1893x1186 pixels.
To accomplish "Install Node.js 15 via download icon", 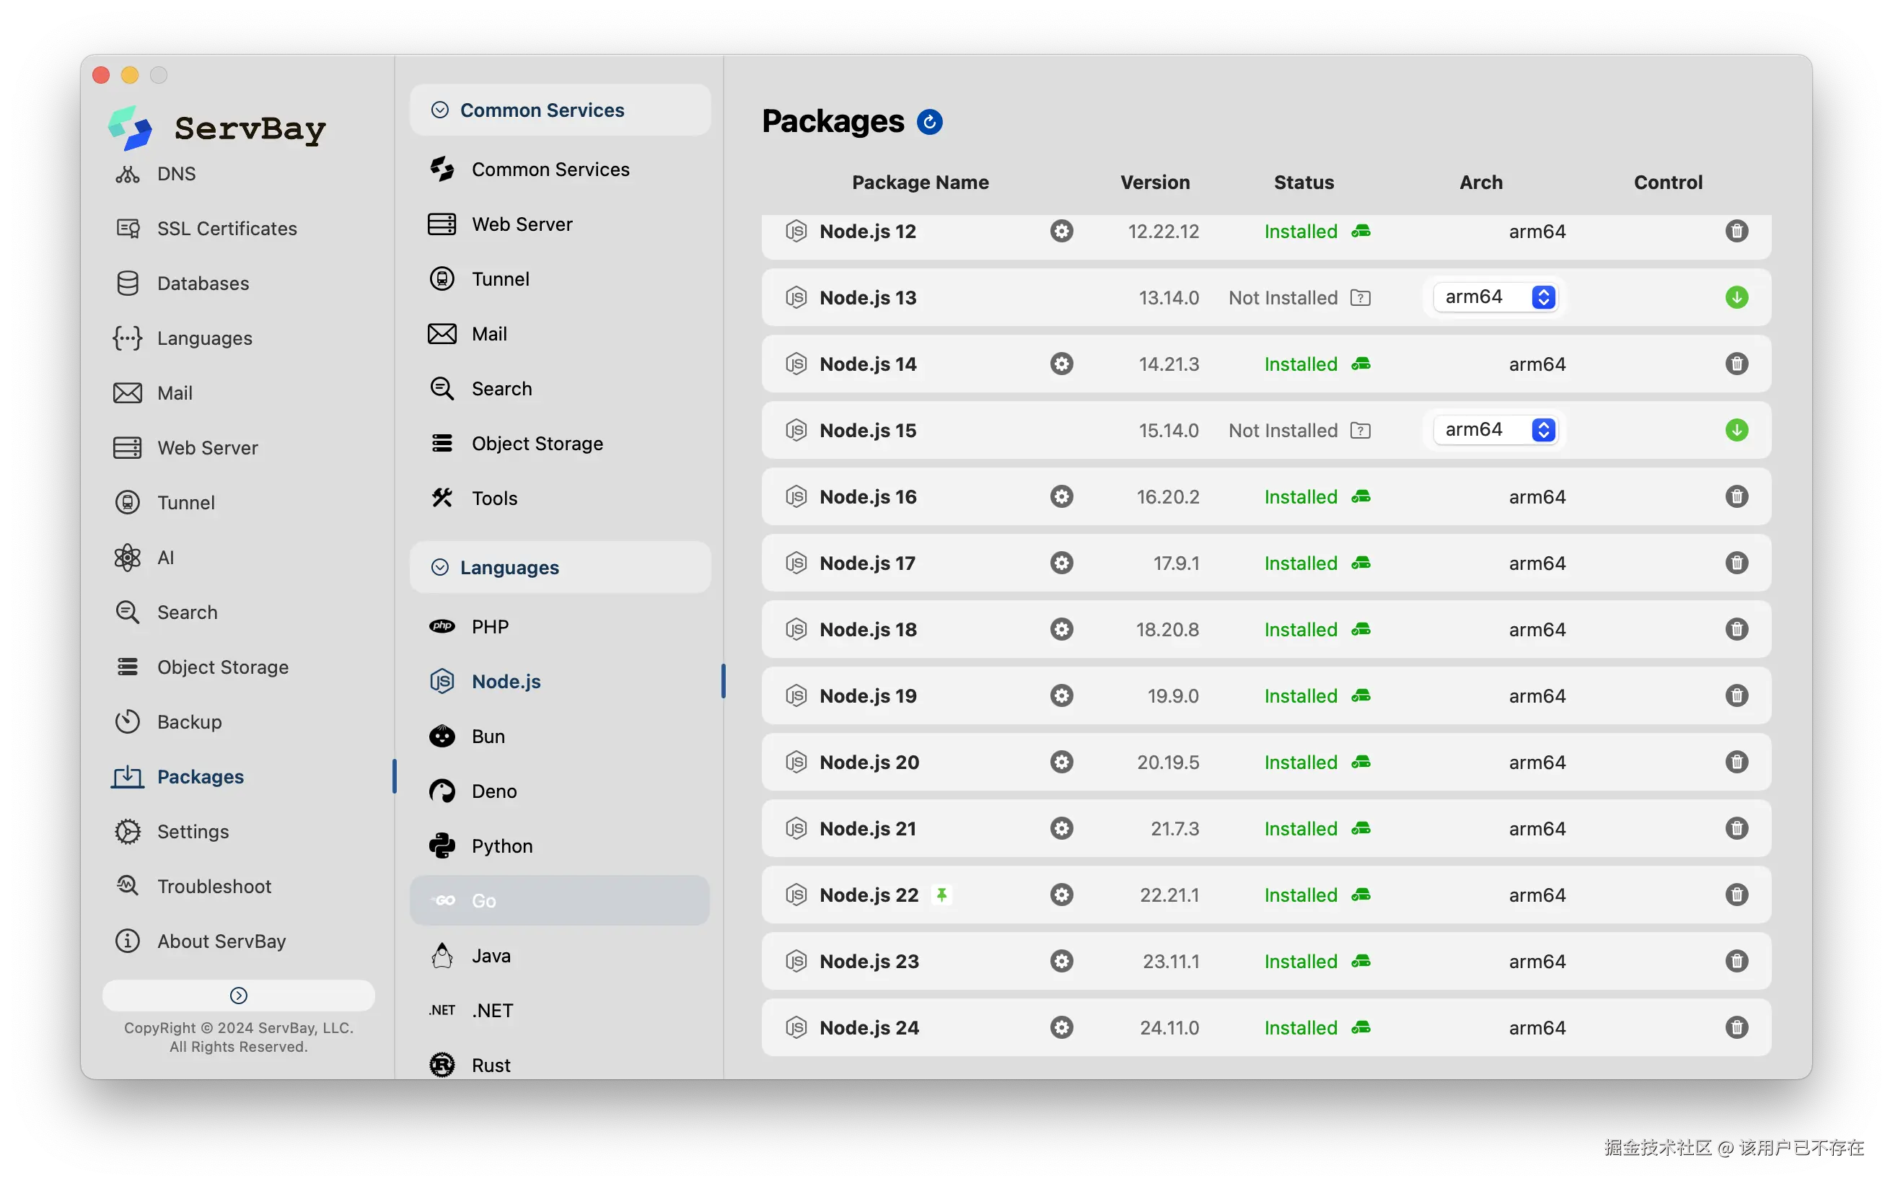I will coord(1736,430).
